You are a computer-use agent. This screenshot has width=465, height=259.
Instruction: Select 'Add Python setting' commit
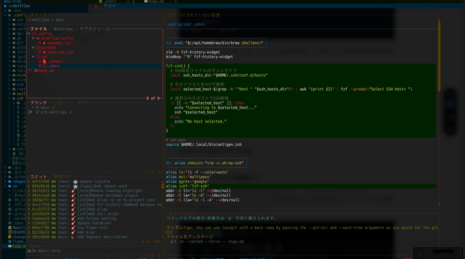[97, 219]
